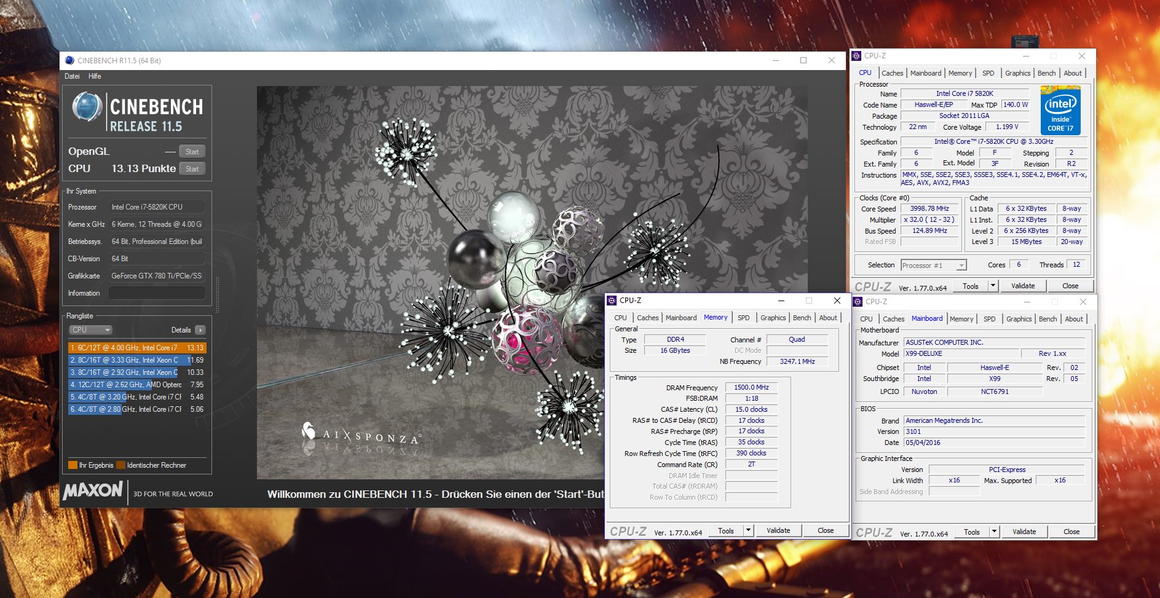This screenshot has width=1160, height=598.
Task: Click the Details label in Rangliste
Action: [x=181, y=330]
